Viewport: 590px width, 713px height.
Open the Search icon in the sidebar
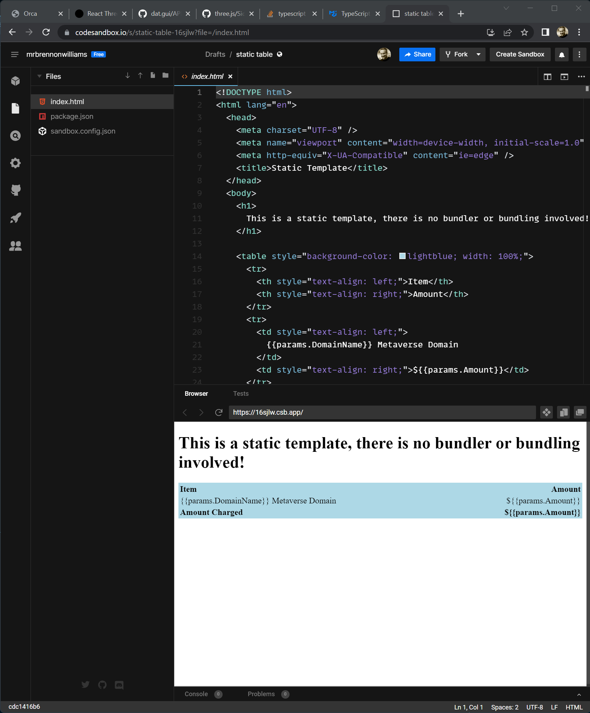pyautogui.click(x=15, y=136)
